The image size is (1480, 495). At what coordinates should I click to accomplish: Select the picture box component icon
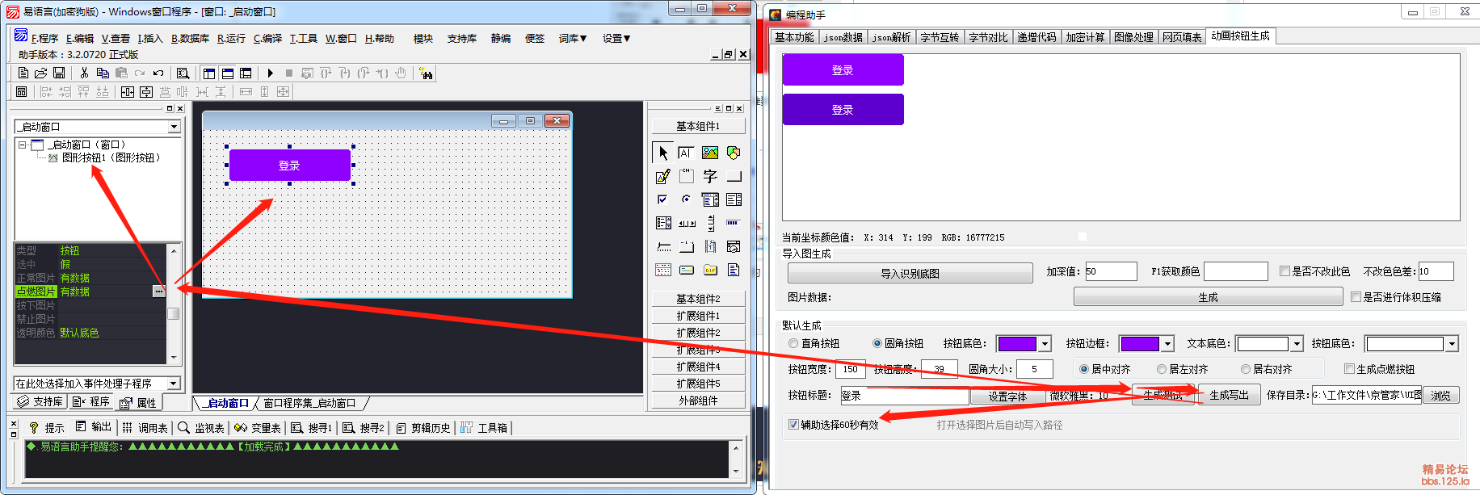[x=710, y=153]
